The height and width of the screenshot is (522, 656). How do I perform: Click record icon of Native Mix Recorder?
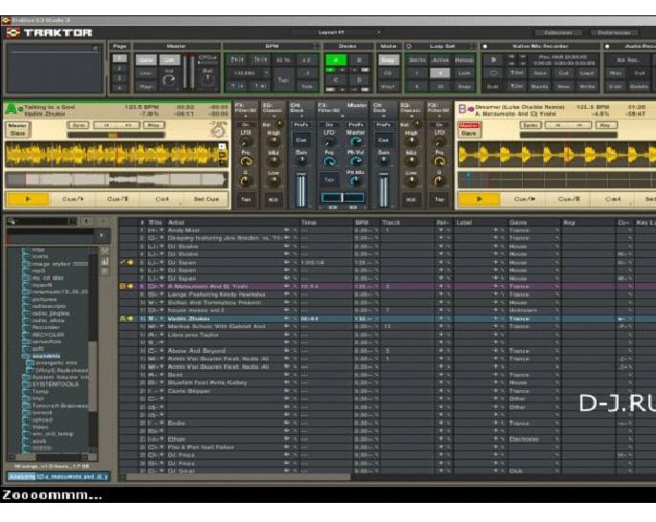[x=485, y=46]
